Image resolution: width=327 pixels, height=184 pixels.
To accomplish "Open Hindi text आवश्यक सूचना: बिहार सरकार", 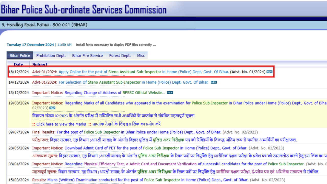I will 180,156.
